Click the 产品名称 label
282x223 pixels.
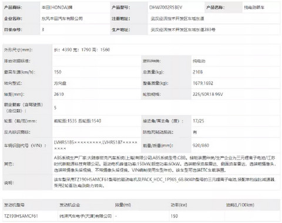click(x=216, y=8)
